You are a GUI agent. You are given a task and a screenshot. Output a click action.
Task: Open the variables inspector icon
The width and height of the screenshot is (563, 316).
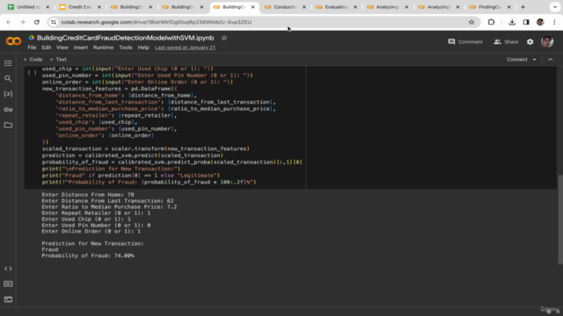pyautogui.click(x=8, y=94)
